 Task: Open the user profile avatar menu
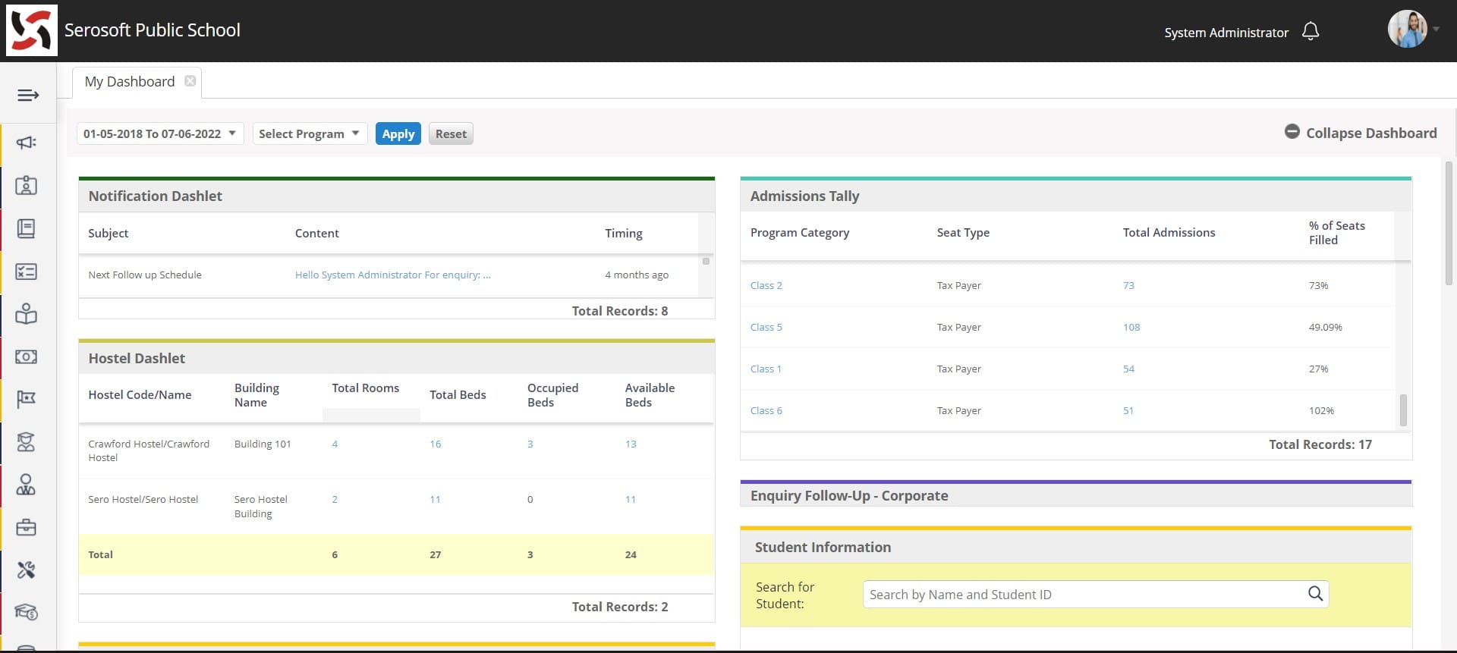tap(1408, 30)
